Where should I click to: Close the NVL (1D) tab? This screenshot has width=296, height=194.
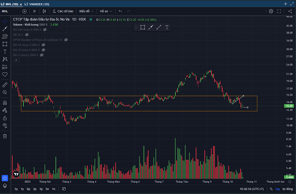click(x=21, y=3)
